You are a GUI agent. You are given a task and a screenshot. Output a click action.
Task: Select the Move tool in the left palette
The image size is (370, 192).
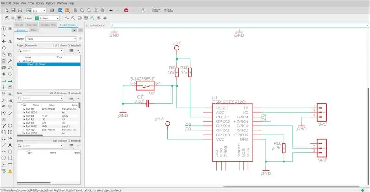point(4,42)
